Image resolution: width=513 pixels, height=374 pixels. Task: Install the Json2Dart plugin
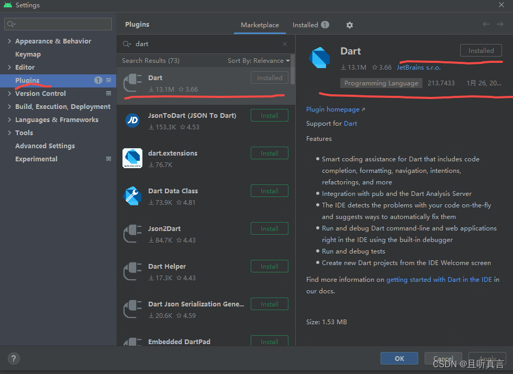(269, 228)
